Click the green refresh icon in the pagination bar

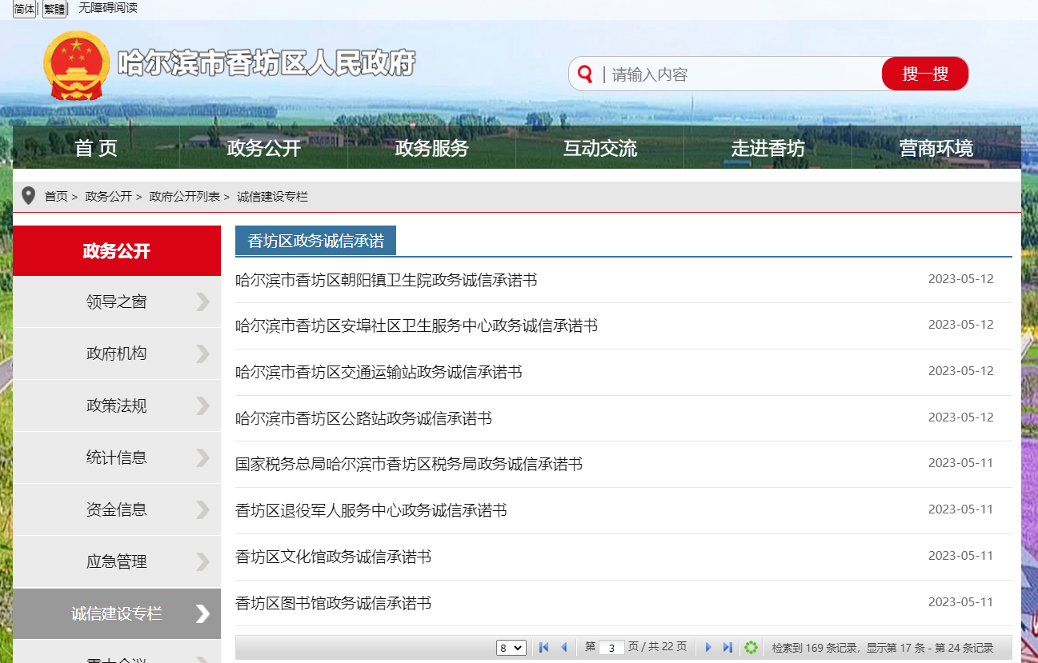coord(751,647)
